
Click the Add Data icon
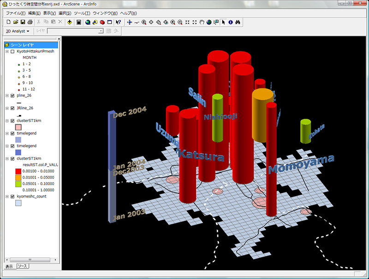[69, 22]
